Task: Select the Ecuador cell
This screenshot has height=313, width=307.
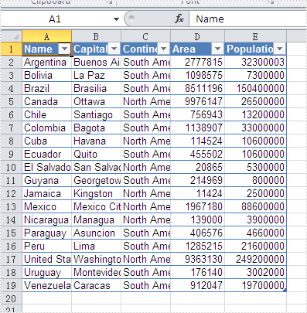Action: click(46, 154)
